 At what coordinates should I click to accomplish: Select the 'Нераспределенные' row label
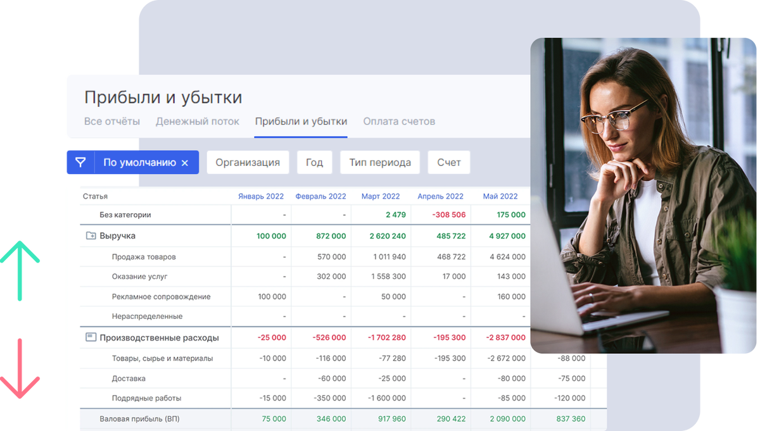click(147, 316)
